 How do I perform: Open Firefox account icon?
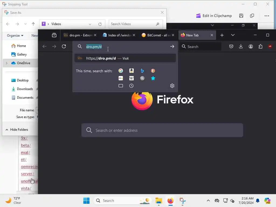[251, 46]
